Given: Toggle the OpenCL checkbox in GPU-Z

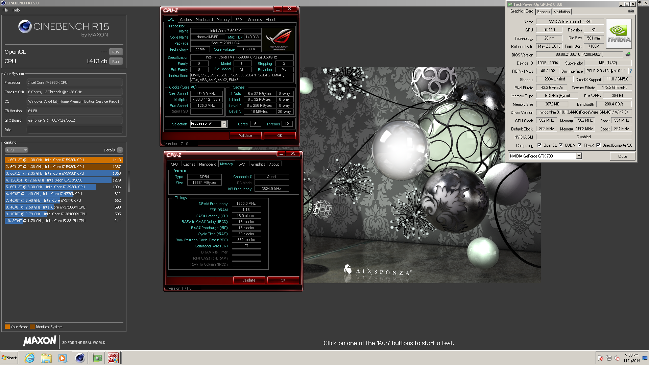Looking at the screenshot, I should pyautogui.click(x=539, y=145).
